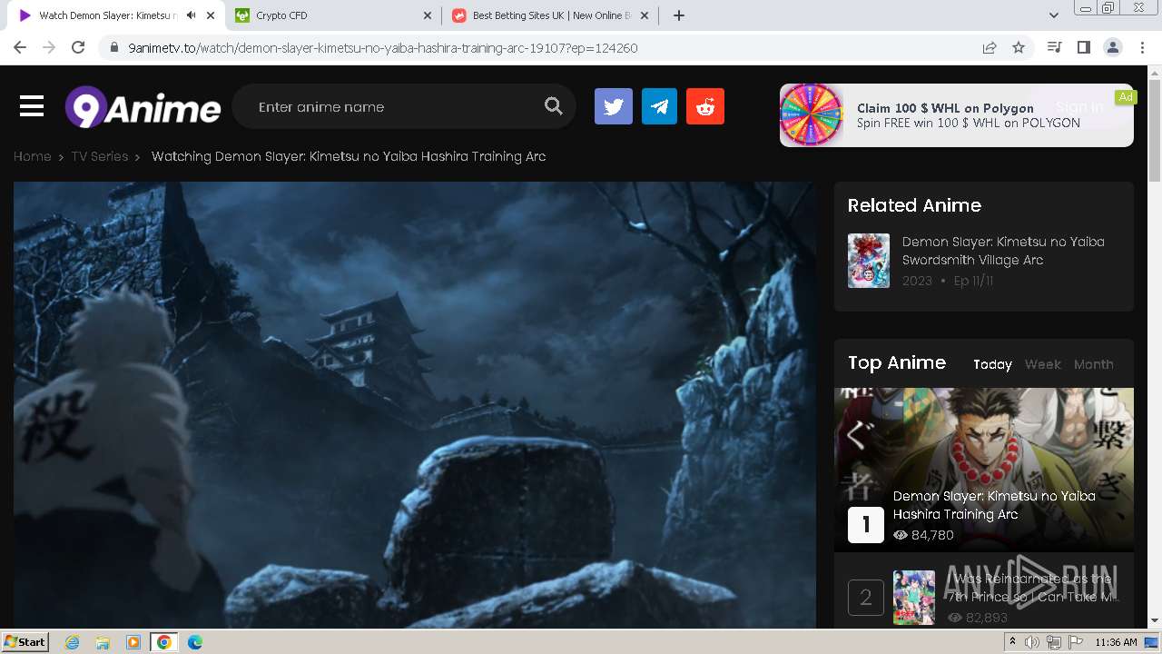Open the Telegram share button
Viewport: 1162px width, 654px height.
[660, 106]
